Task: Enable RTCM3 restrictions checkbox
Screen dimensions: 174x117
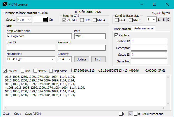Action: (136, 114)
